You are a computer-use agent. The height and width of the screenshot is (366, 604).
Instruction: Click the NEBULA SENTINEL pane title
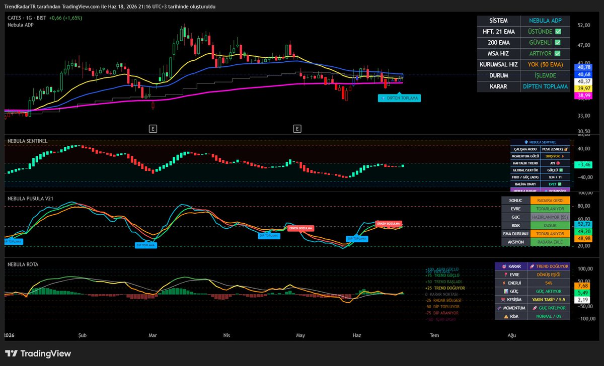click(x=27, y=141)
